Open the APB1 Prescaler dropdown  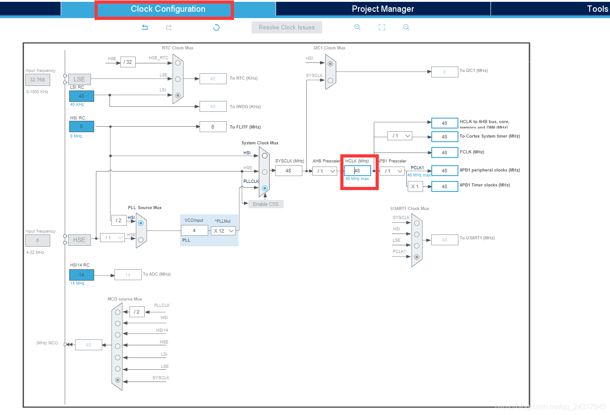tap(392, 171)
